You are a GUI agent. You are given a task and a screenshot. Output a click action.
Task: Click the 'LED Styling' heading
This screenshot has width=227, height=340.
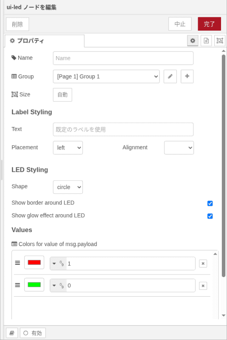click(30, 170)
